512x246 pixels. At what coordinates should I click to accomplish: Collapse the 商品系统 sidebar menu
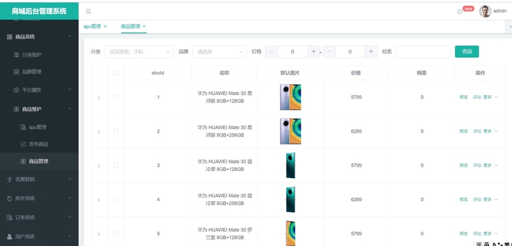(39, 37)
